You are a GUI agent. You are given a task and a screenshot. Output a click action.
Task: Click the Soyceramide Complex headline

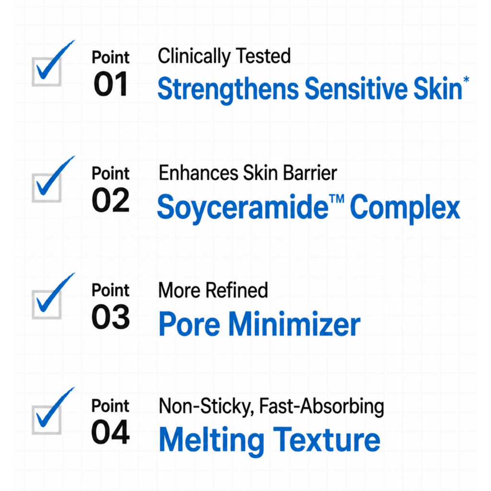click(x=308, y=208)
